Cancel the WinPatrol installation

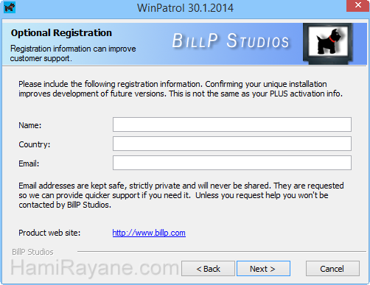332,269
